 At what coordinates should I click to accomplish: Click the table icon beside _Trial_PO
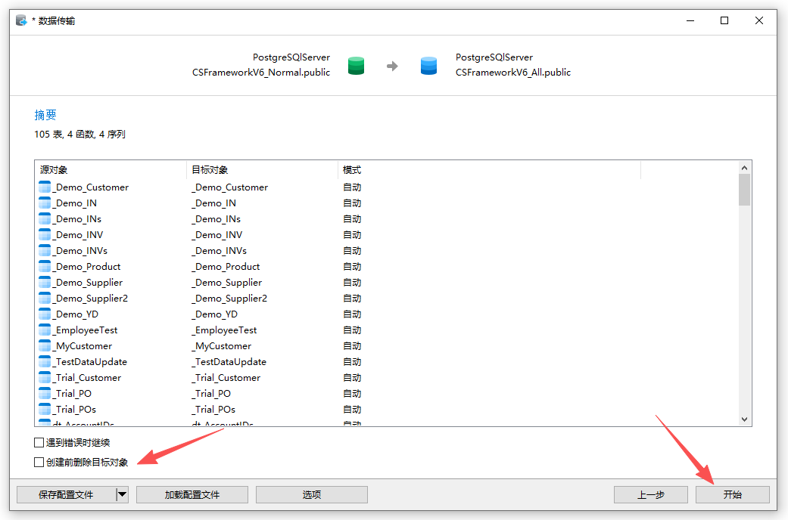point(43,393)
